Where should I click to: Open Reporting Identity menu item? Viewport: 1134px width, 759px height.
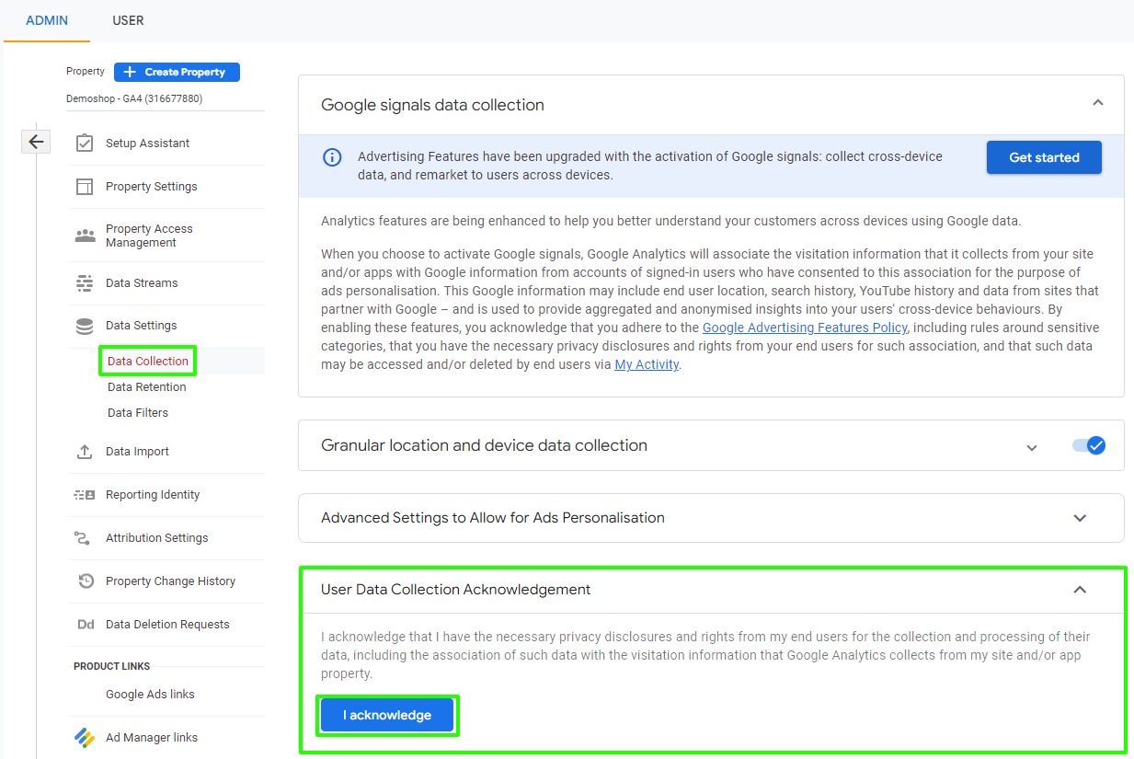pyautogui.click(x=153, y=495)
